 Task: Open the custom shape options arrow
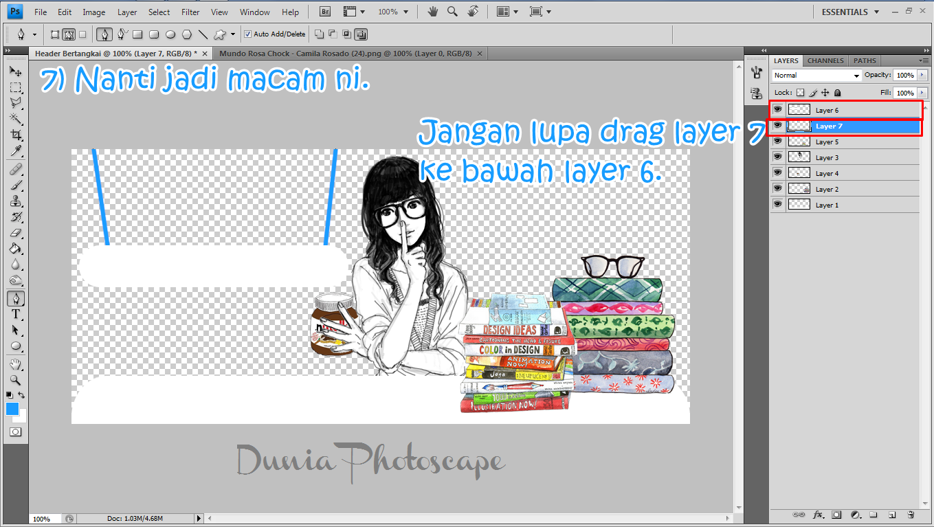coord(233,34)
